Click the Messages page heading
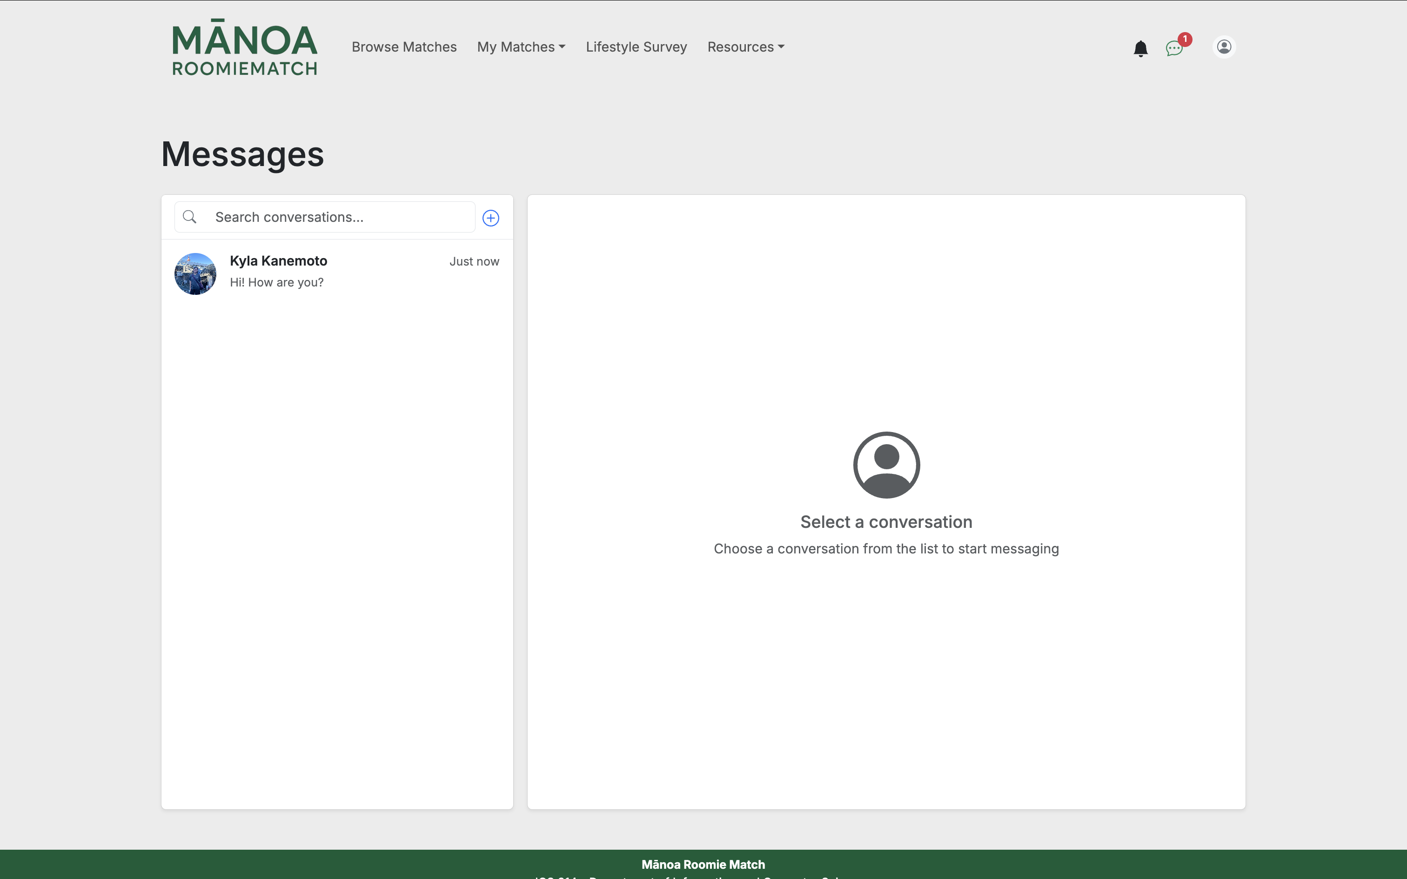This screenshot has width=1407, height=879. (x=242, y=154)
